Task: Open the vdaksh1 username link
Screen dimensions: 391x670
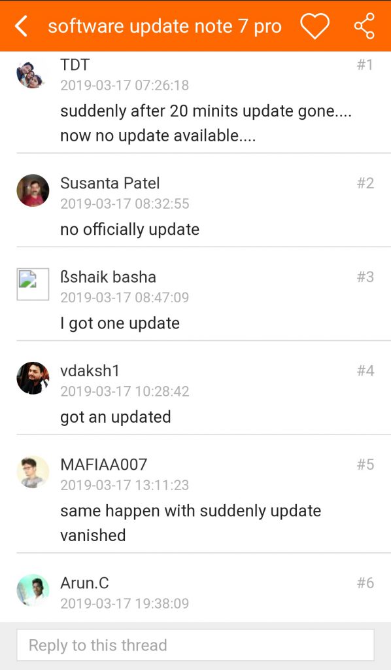Action: pos(90,370)
